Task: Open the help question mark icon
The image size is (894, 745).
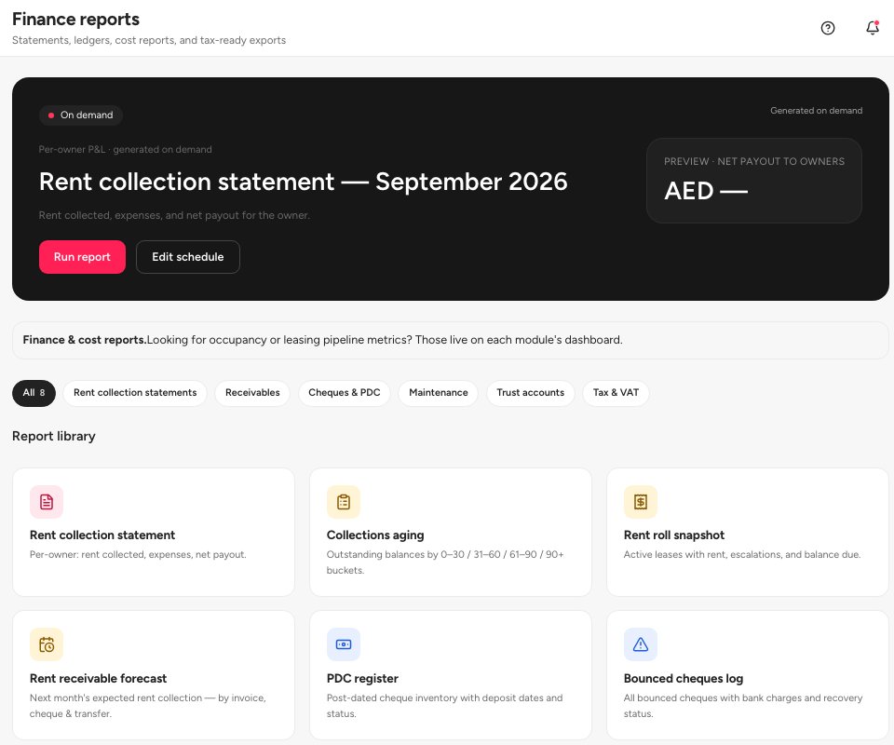Action: (827, 28)
